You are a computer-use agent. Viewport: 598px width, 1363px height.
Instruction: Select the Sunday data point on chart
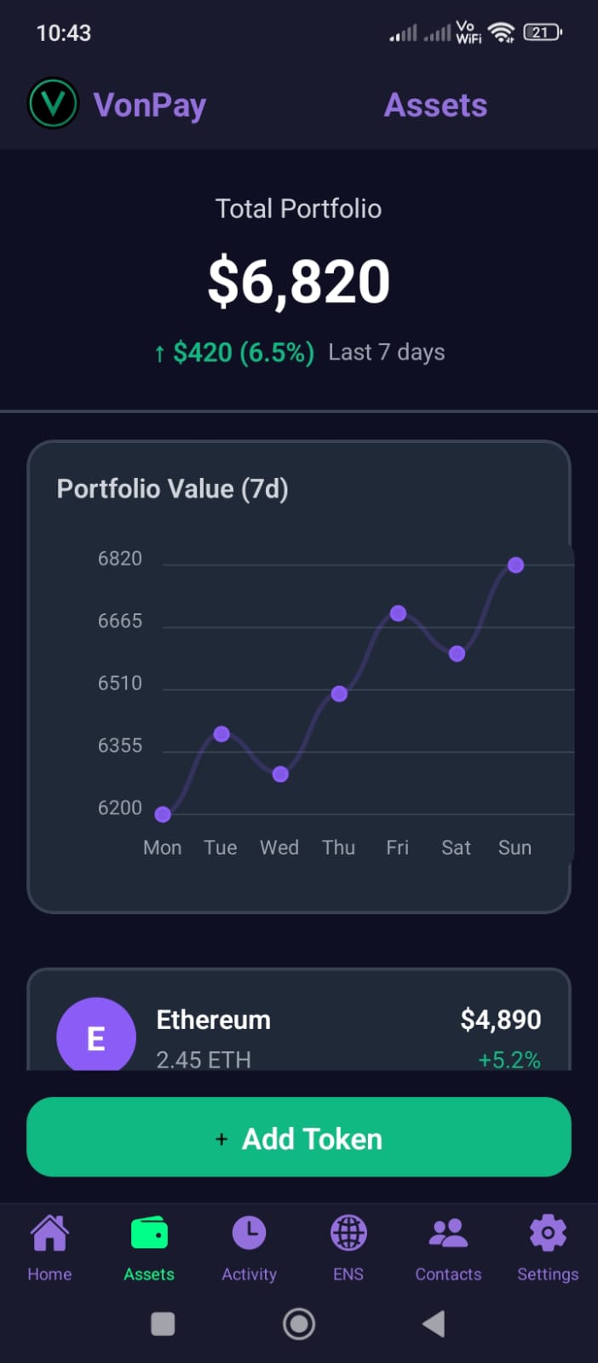[x=515, y=565]
